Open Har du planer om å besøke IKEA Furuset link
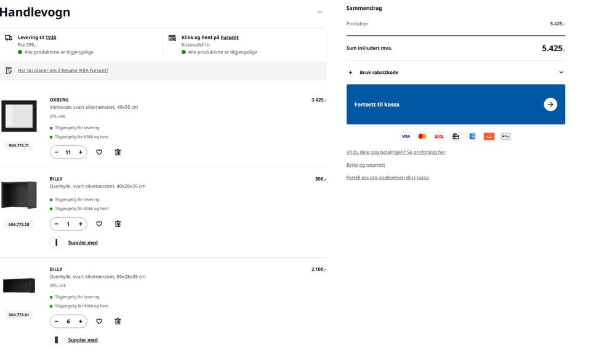The height and width of the screenshot is (358, 591). point(63,70)
